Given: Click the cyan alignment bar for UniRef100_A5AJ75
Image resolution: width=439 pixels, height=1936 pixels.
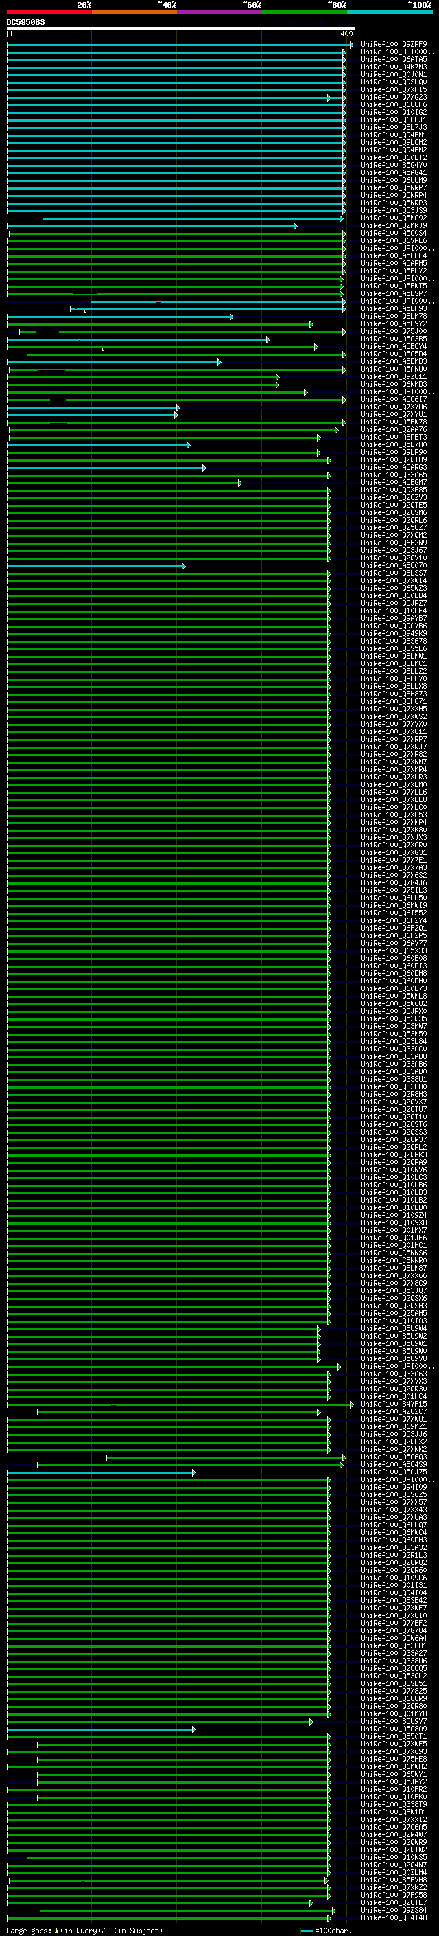Looking at the screenshot, I should coord(102,1472).
